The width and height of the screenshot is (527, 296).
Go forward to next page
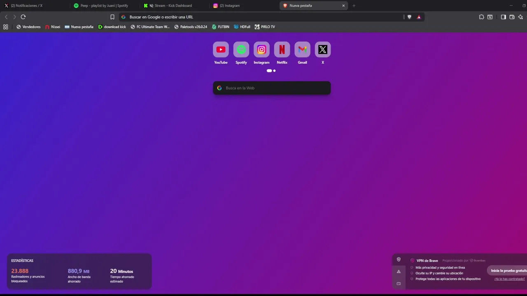click(14, 17)
